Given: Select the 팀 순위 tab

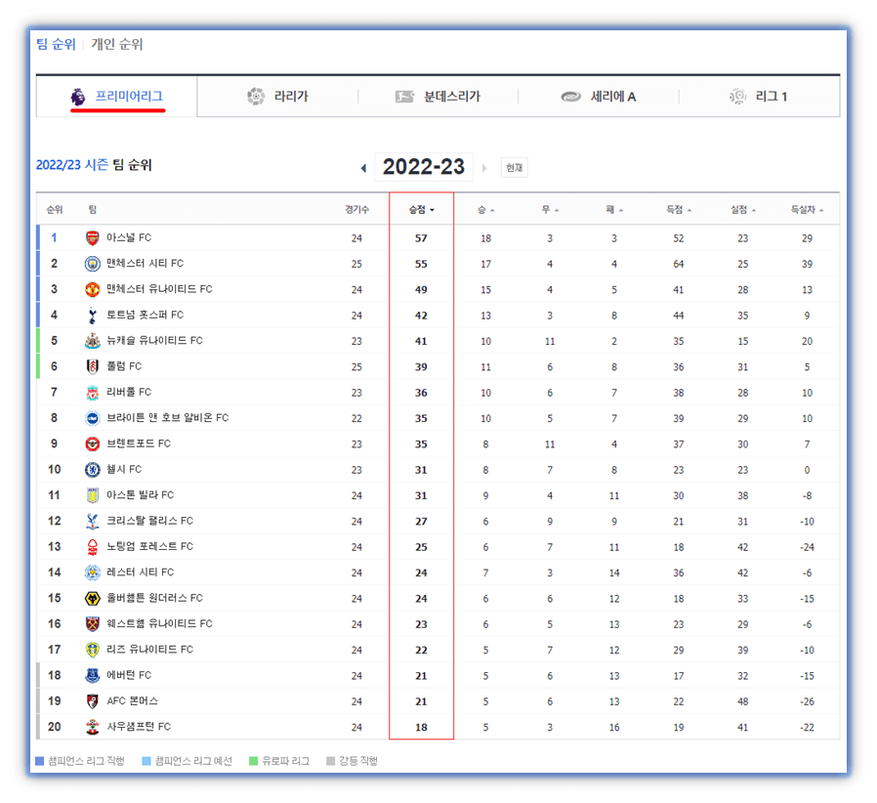Looking at the screenshot, I should (x=56, y=44).
